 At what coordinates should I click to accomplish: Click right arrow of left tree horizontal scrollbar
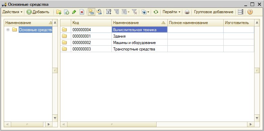49,125
